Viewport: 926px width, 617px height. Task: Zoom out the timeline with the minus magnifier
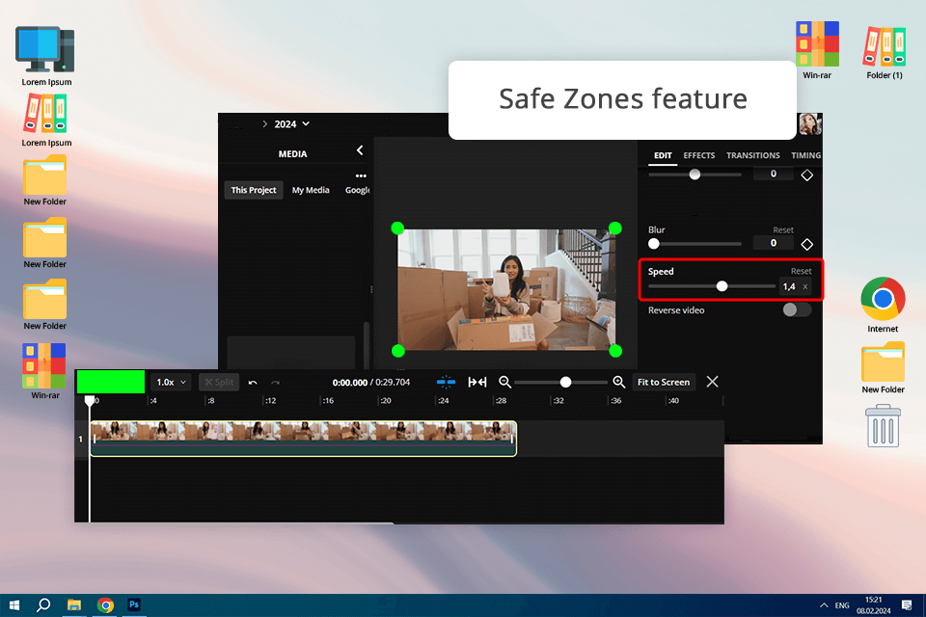(x=504, y=382)
